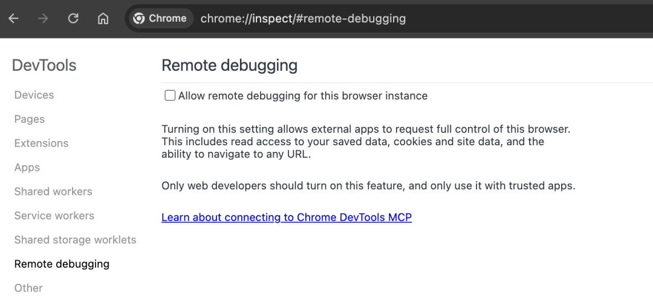
Task: Click the browser back arrow
Action: [x=13, y=19]
